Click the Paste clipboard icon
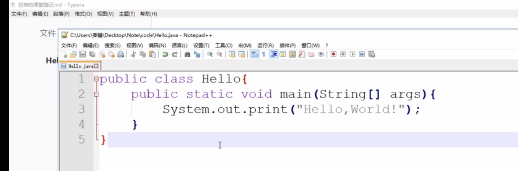 (x=152, y=54)
